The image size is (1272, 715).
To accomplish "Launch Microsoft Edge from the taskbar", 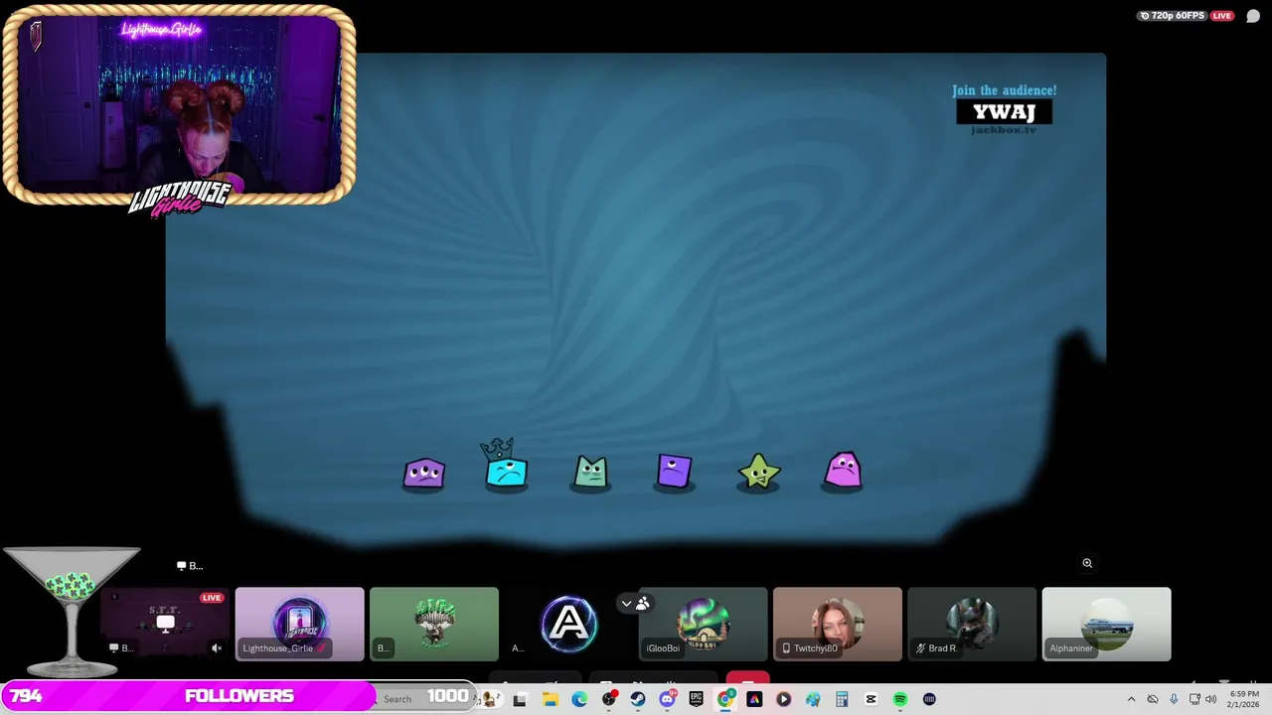I will click(x=579, y=699).
